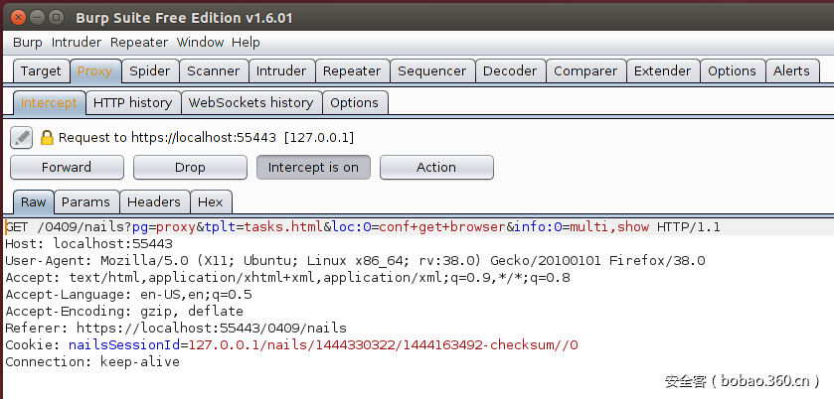Click the pencil comment icon

tap(21, 138)
